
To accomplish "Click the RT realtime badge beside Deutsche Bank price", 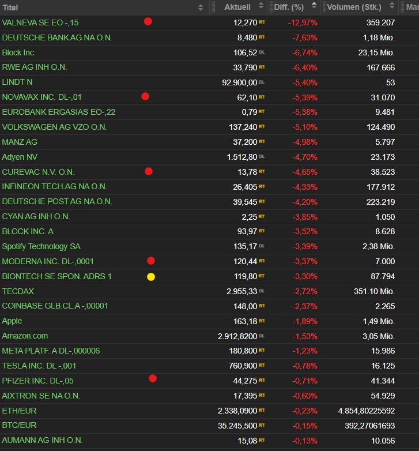I will (x=262, y=37).
